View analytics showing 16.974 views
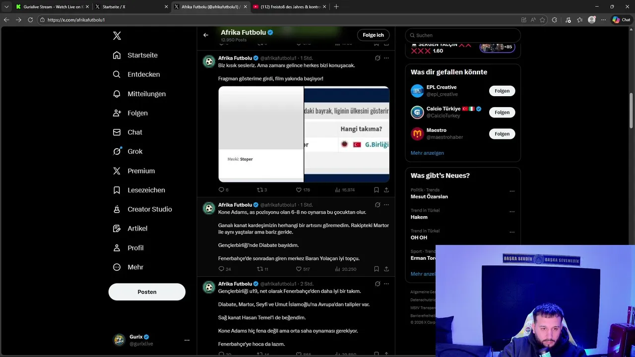The height and width of the screenshot is (357, 635). coord(345,190)
